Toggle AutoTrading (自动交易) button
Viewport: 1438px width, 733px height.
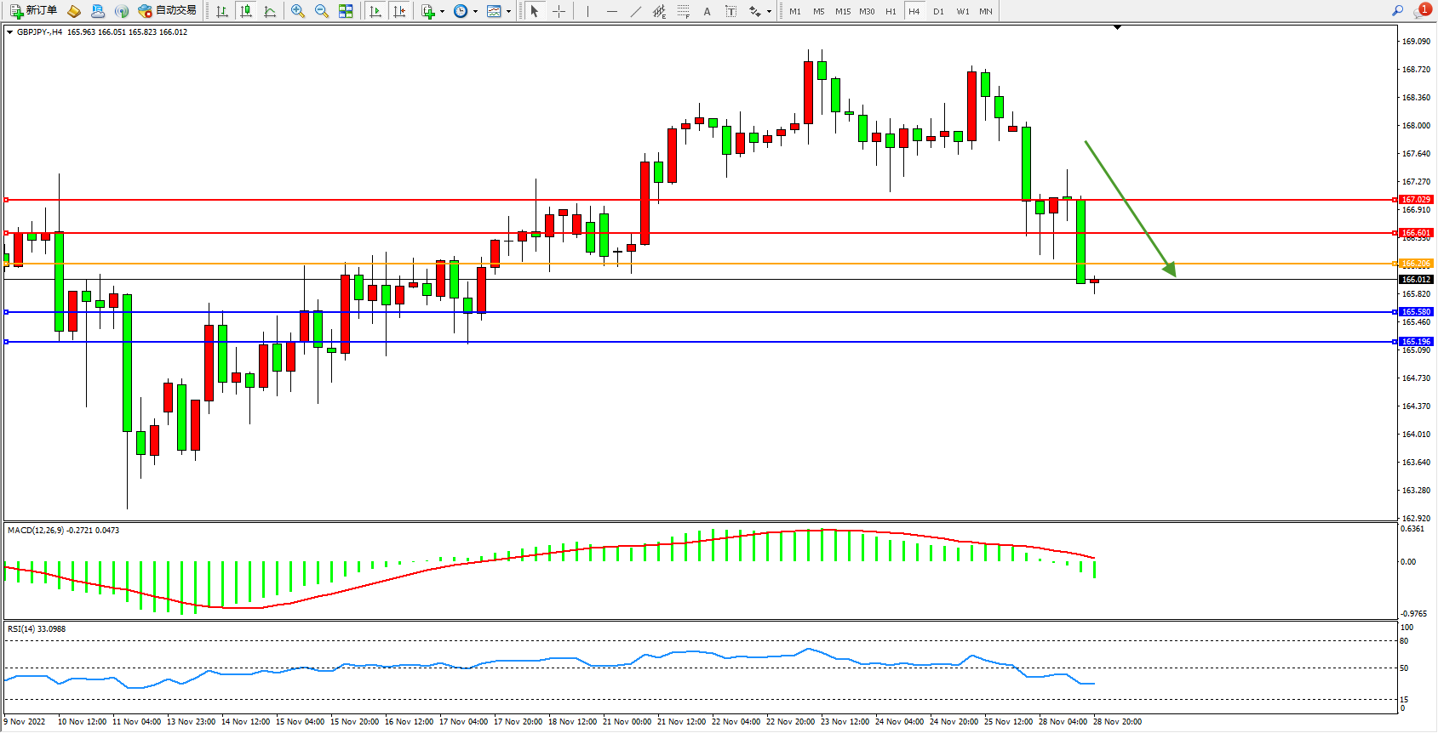coord(168,11)
